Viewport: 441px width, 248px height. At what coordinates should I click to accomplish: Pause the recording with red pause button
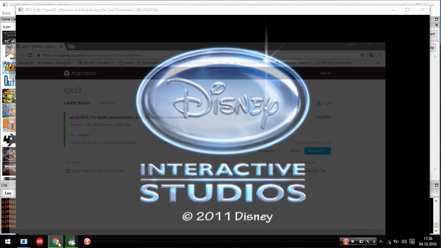[x=346, y=242]
